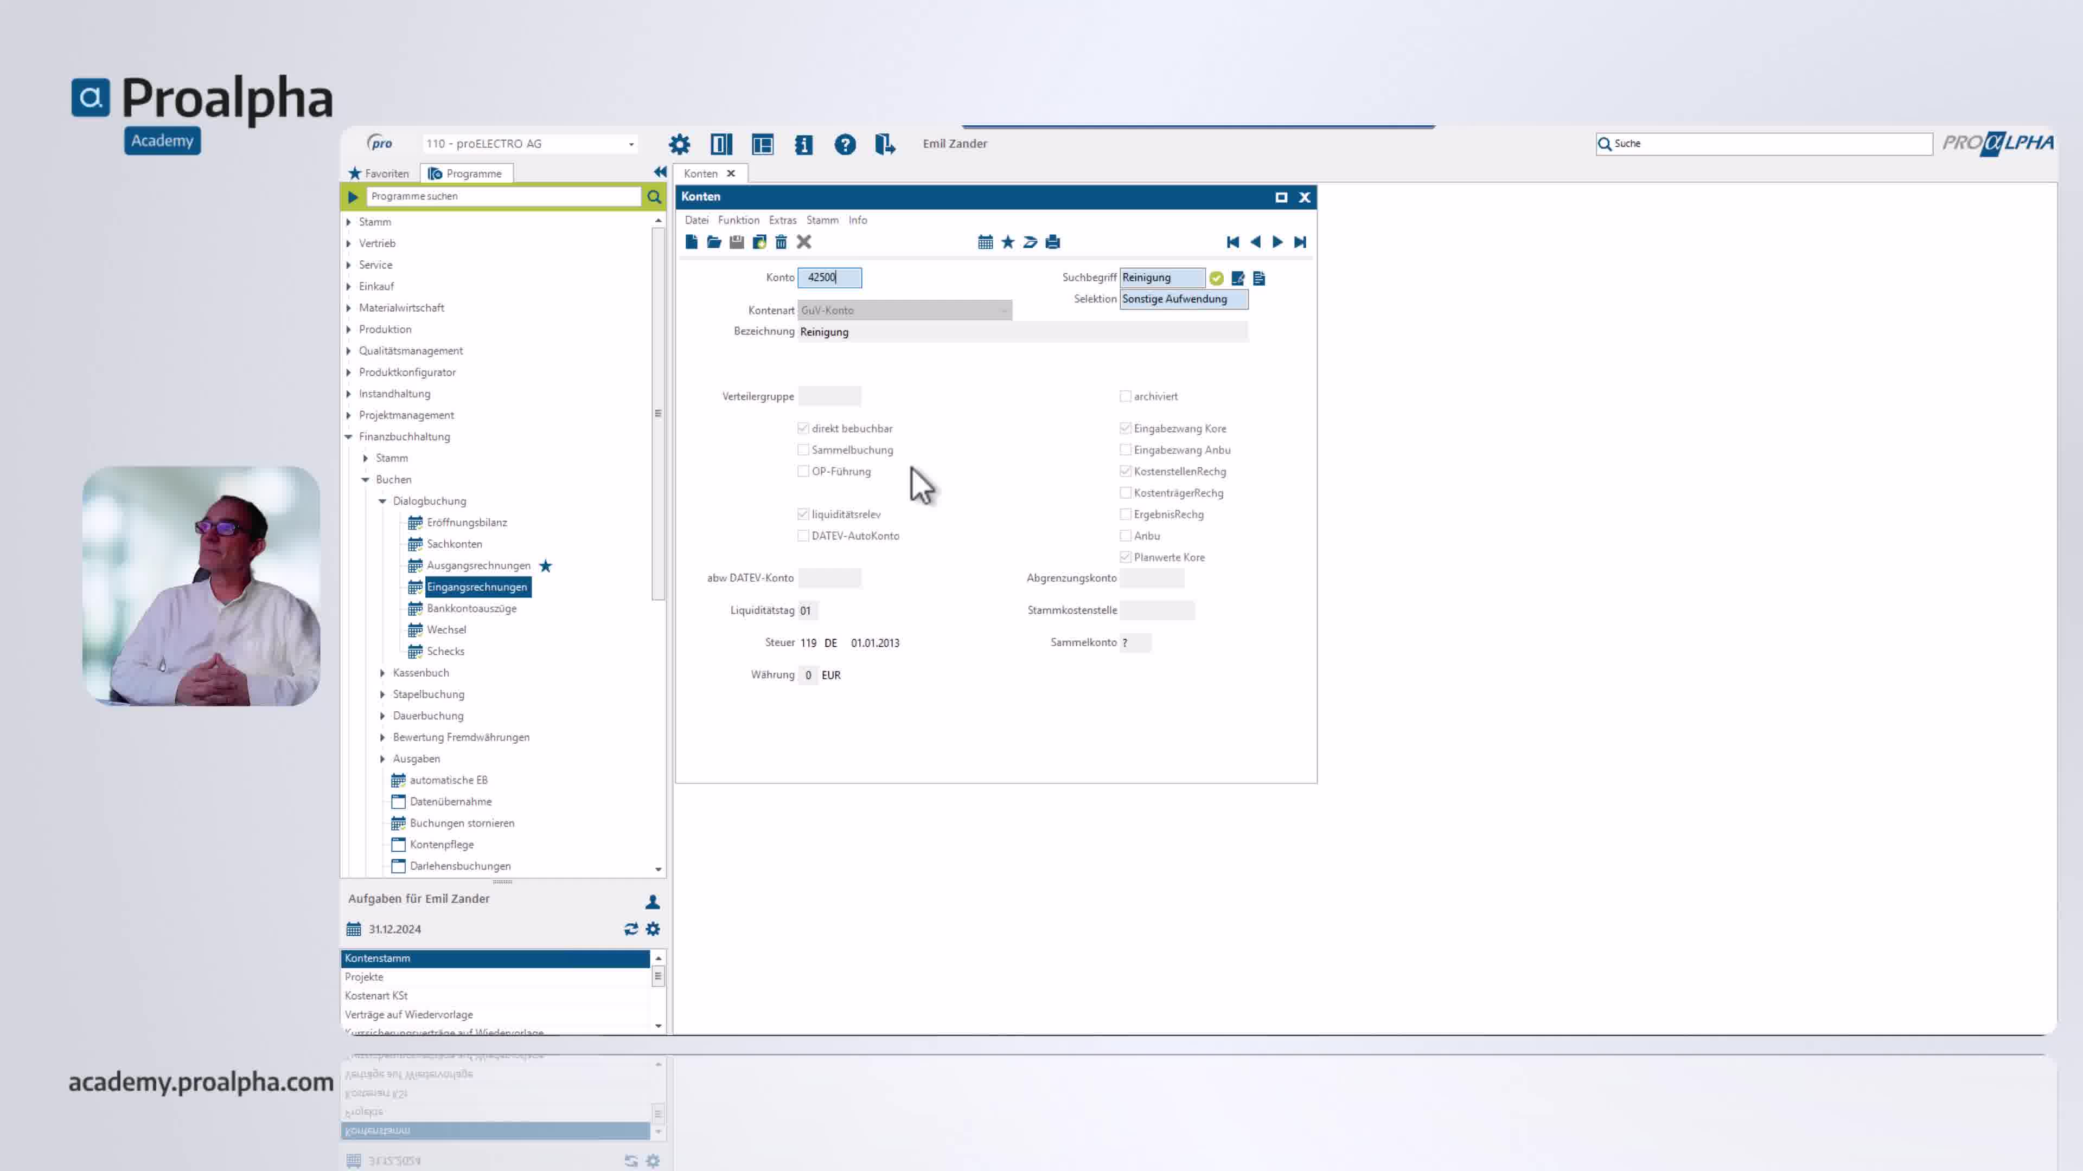The width and height of the screenshot is (2083, 1171).
Task: Click the printer icon in Konten toolbar
Action: pyautogui.click(x=1053, y=242)
